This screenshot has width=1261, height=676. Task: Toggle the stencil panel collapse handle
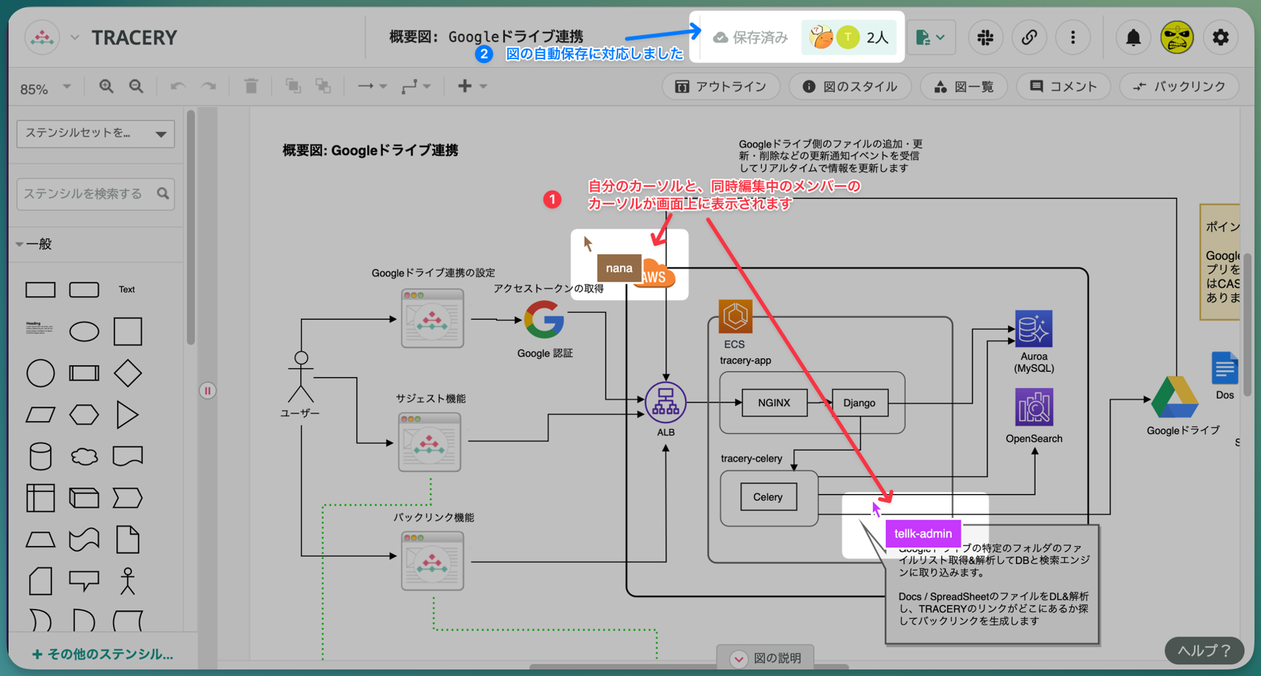click(x=208, y=391)
